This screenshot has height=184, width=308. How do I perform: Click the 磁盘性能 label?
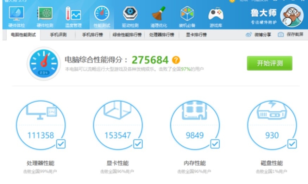coord(272,163)
